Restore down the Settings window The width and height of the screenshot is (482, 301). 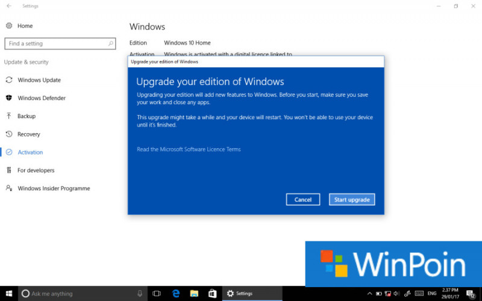[456, 6]
